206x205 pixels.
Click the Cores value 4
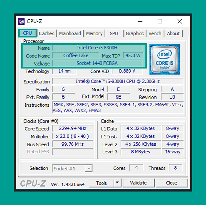[x=136, y=168]
